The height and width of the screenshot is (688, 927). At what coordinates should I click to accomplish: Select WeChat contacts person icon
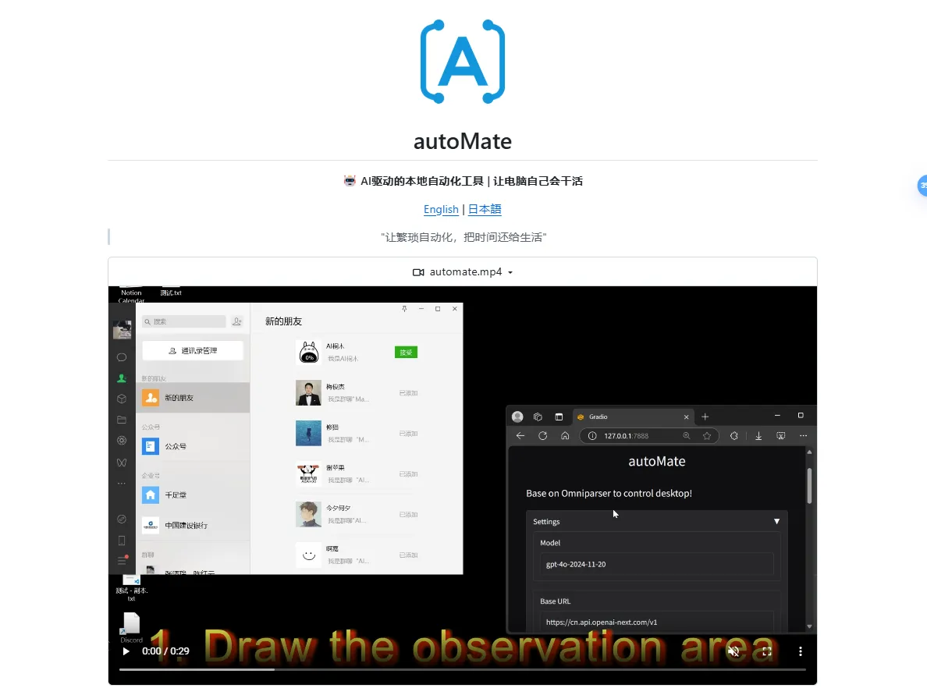pos(122,378)
